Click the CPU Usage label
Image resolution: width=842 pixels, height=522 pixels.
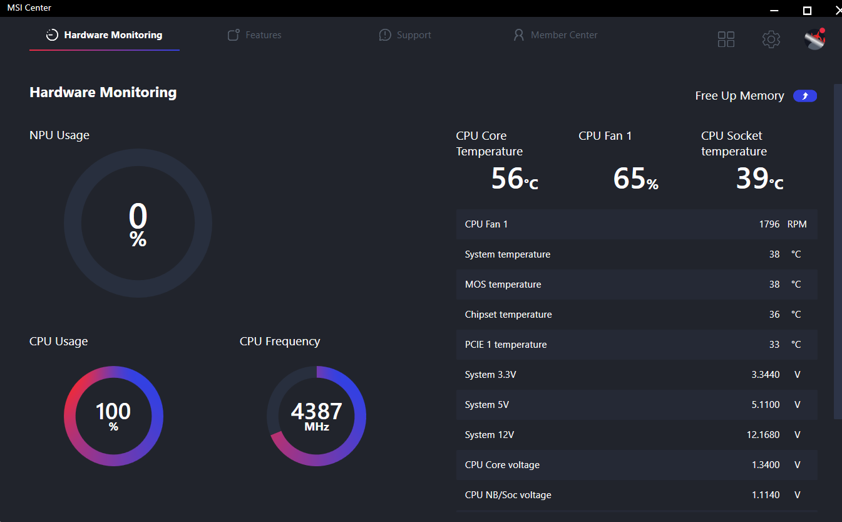click(x=59, y=342)
